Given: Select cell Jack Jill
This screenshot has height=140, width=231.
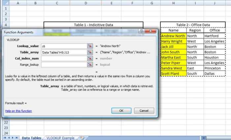Looking at the screenshot, I should click(x=173, y=47).
